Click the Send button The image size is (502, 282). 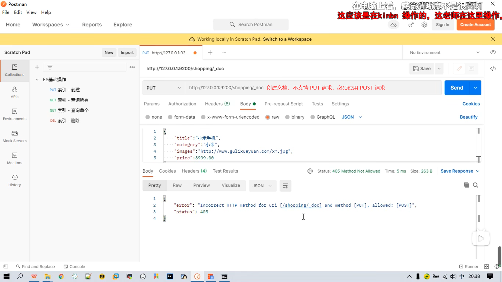tap(457, 88)
